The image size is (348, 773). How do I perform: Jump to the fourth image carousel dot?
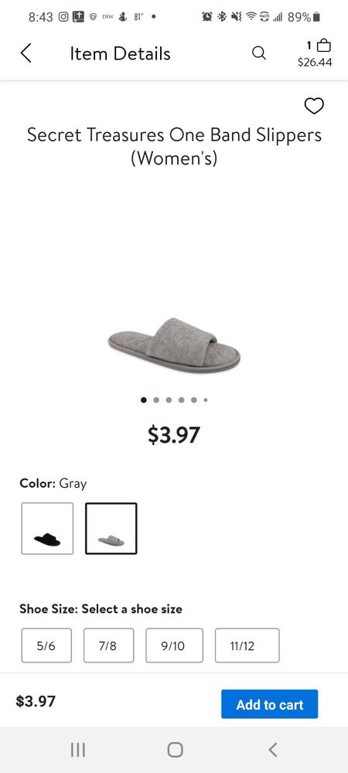[182, 400]
